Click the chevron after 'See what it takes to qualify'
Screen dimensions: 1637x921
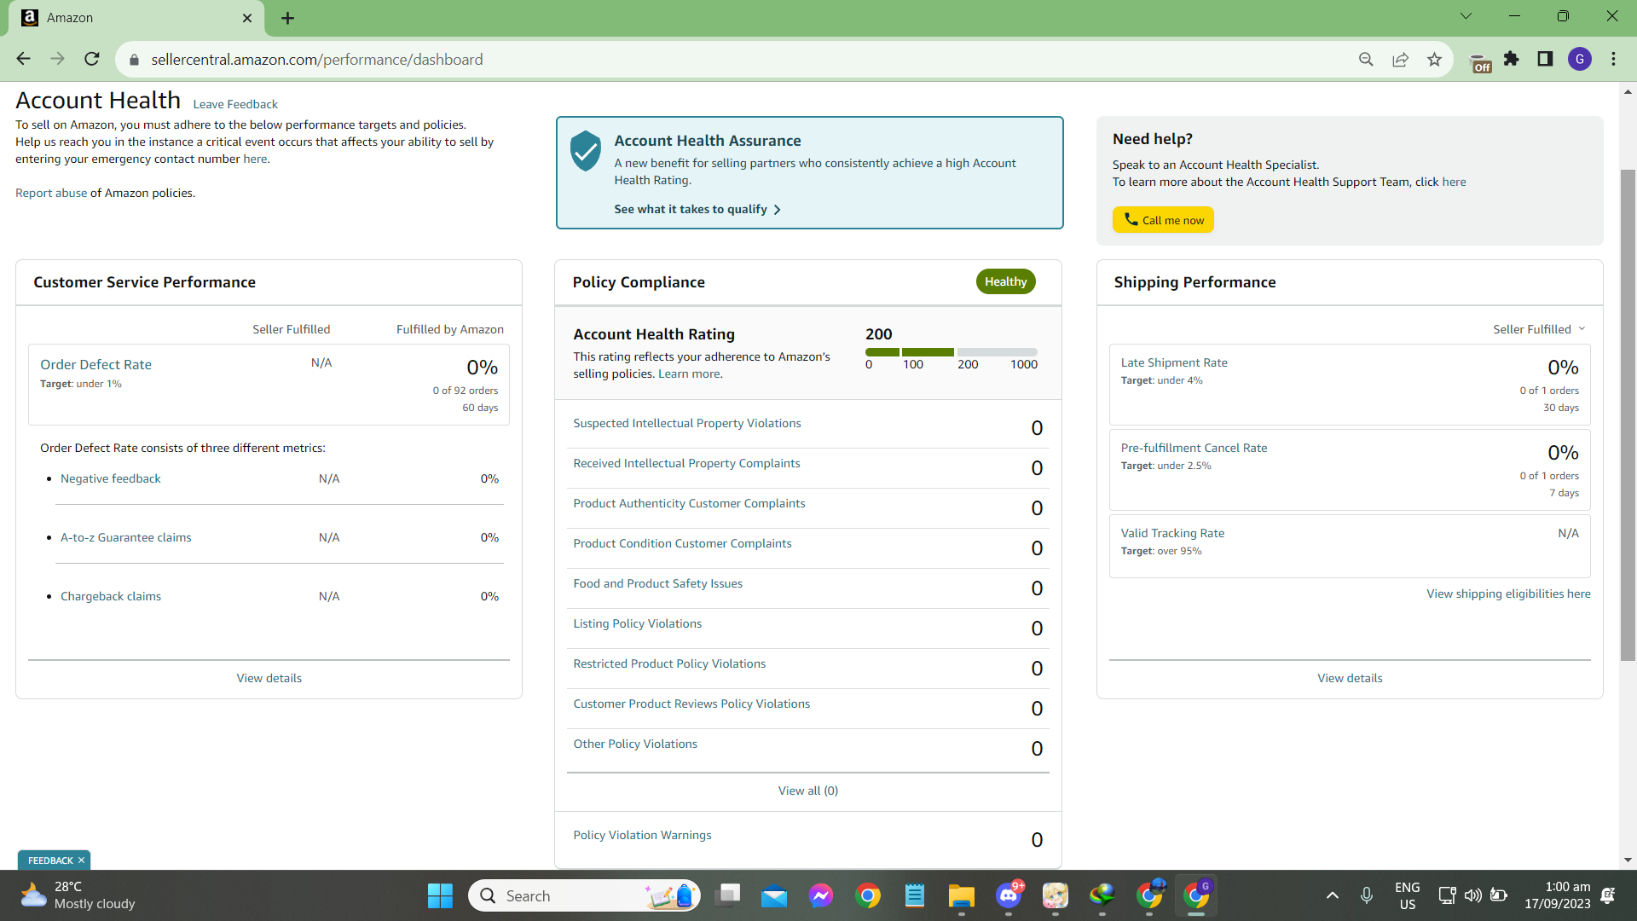coord(777,210)
